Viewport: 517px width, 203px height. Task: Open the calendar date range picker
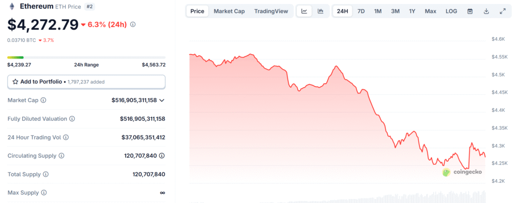470,11
